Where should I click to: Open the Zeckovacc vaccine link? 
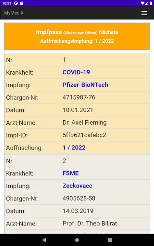tap(77, 186)
